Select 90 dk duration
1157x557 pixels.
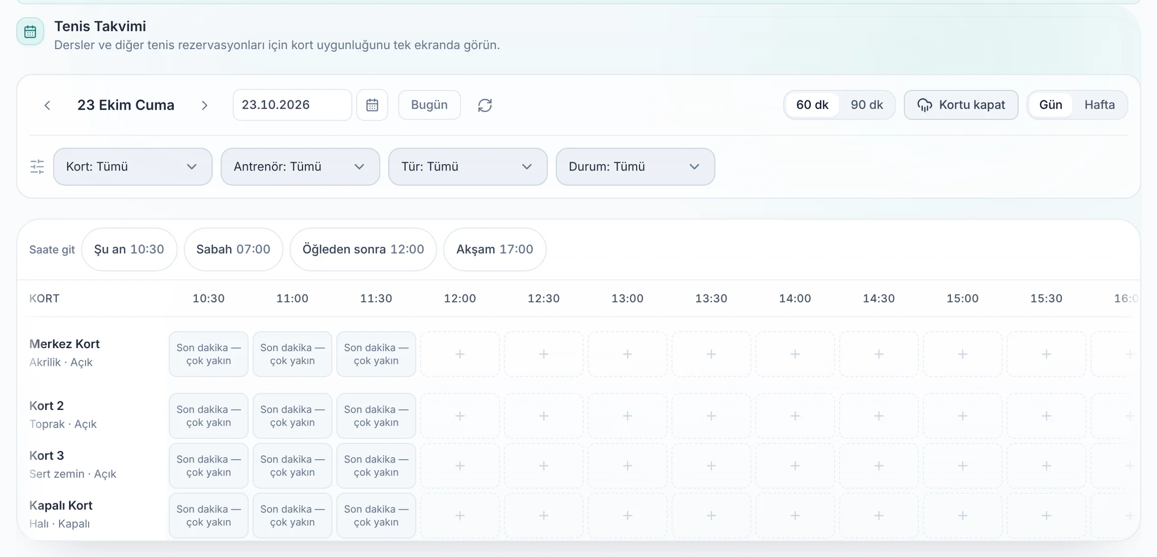[866, 105]
